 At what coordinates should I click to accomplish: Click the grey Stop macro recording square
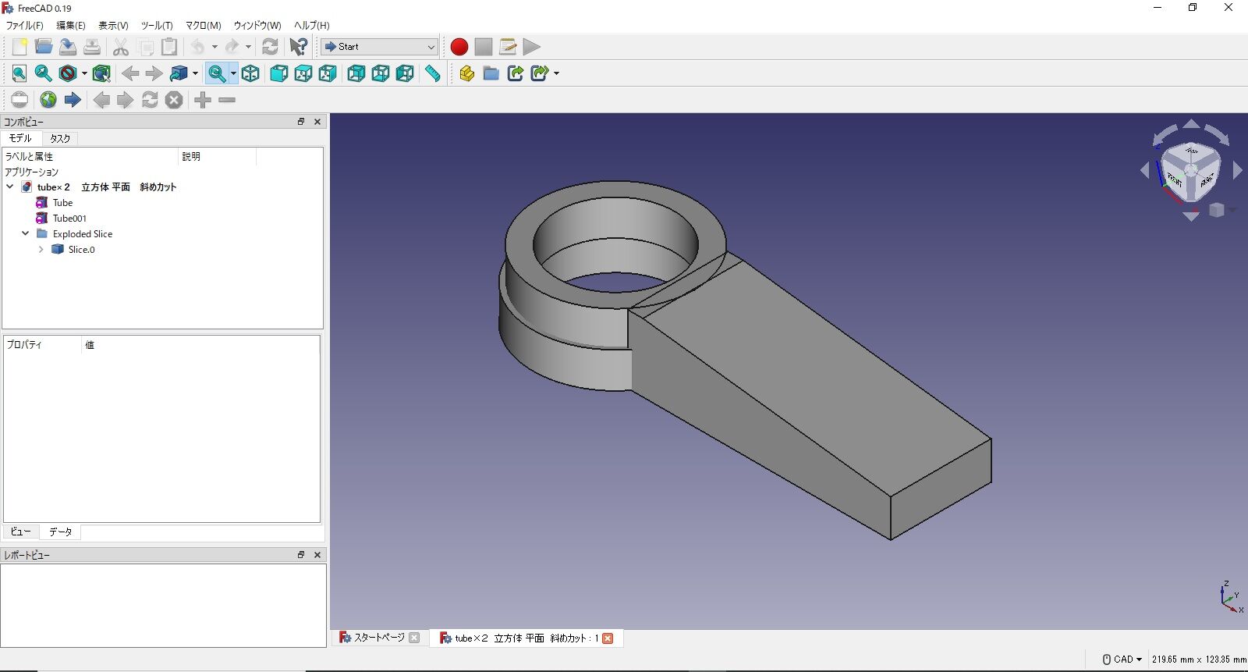pyautogui.click(x=484, y=47)
